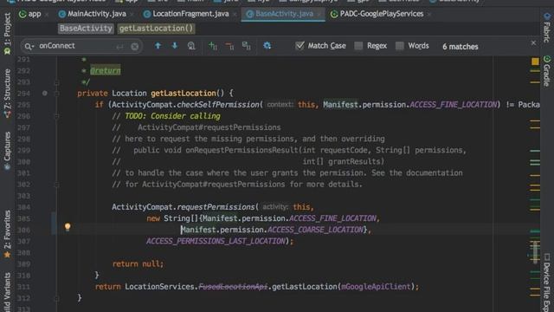554x312 pixels.
Task: Go to previous occurrence with up arrow
Action: point(158,46)
